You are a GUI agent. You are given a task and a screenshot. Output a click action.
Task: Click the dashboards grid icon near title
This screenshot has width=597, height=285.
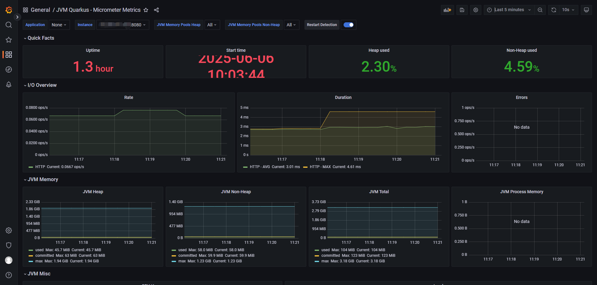coord(25,10)
